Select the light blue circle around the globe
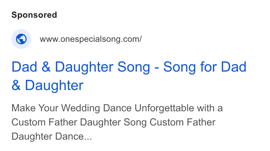 [21, 39]
